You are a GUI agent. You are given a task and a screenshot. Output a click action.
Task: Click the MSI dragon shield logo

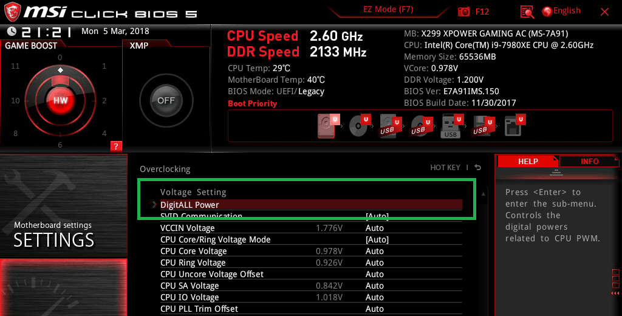tap(12, 12)
